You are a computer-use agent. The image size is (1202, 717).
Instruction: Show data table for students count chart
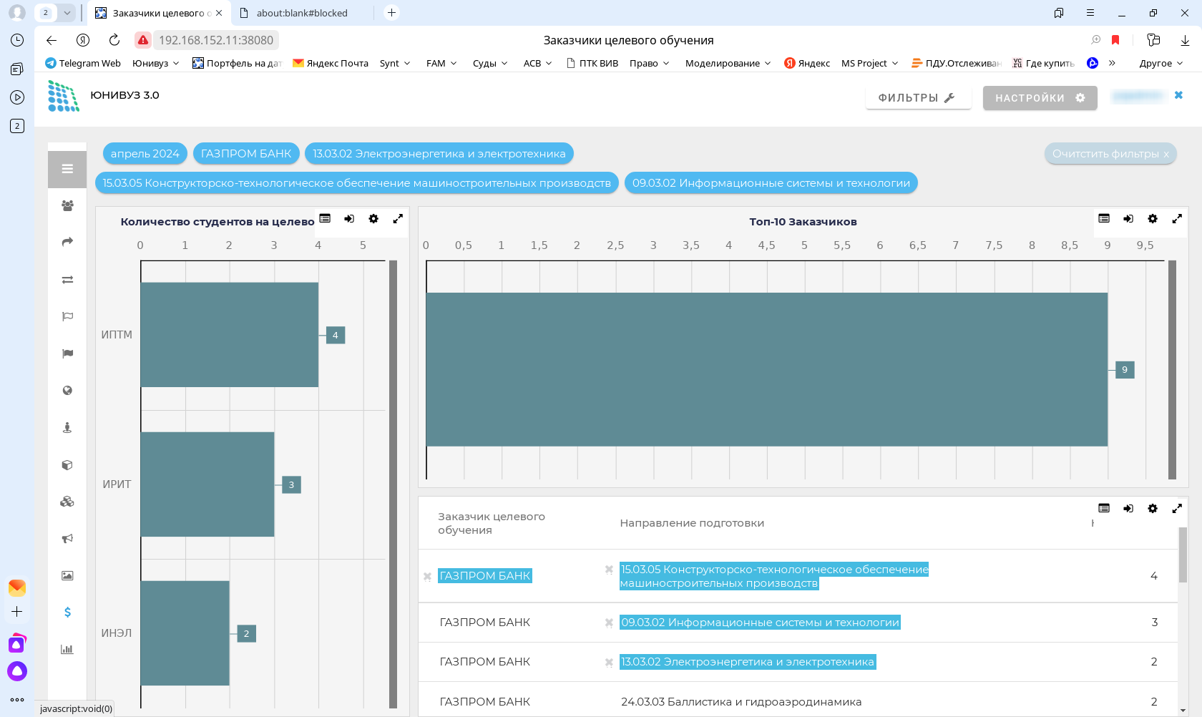coord(325,219)
